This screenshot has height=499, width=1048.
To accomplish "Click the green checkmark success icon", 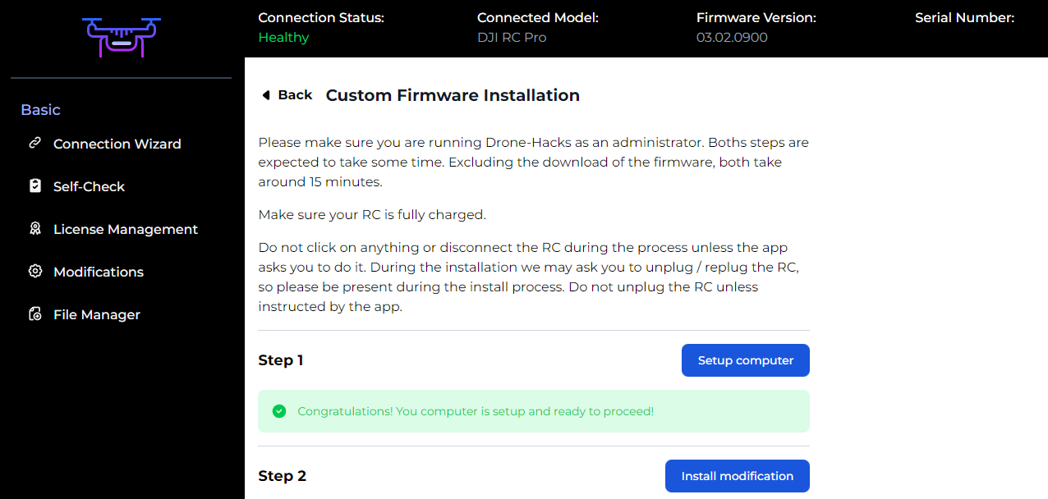I will tap(279, 411).
